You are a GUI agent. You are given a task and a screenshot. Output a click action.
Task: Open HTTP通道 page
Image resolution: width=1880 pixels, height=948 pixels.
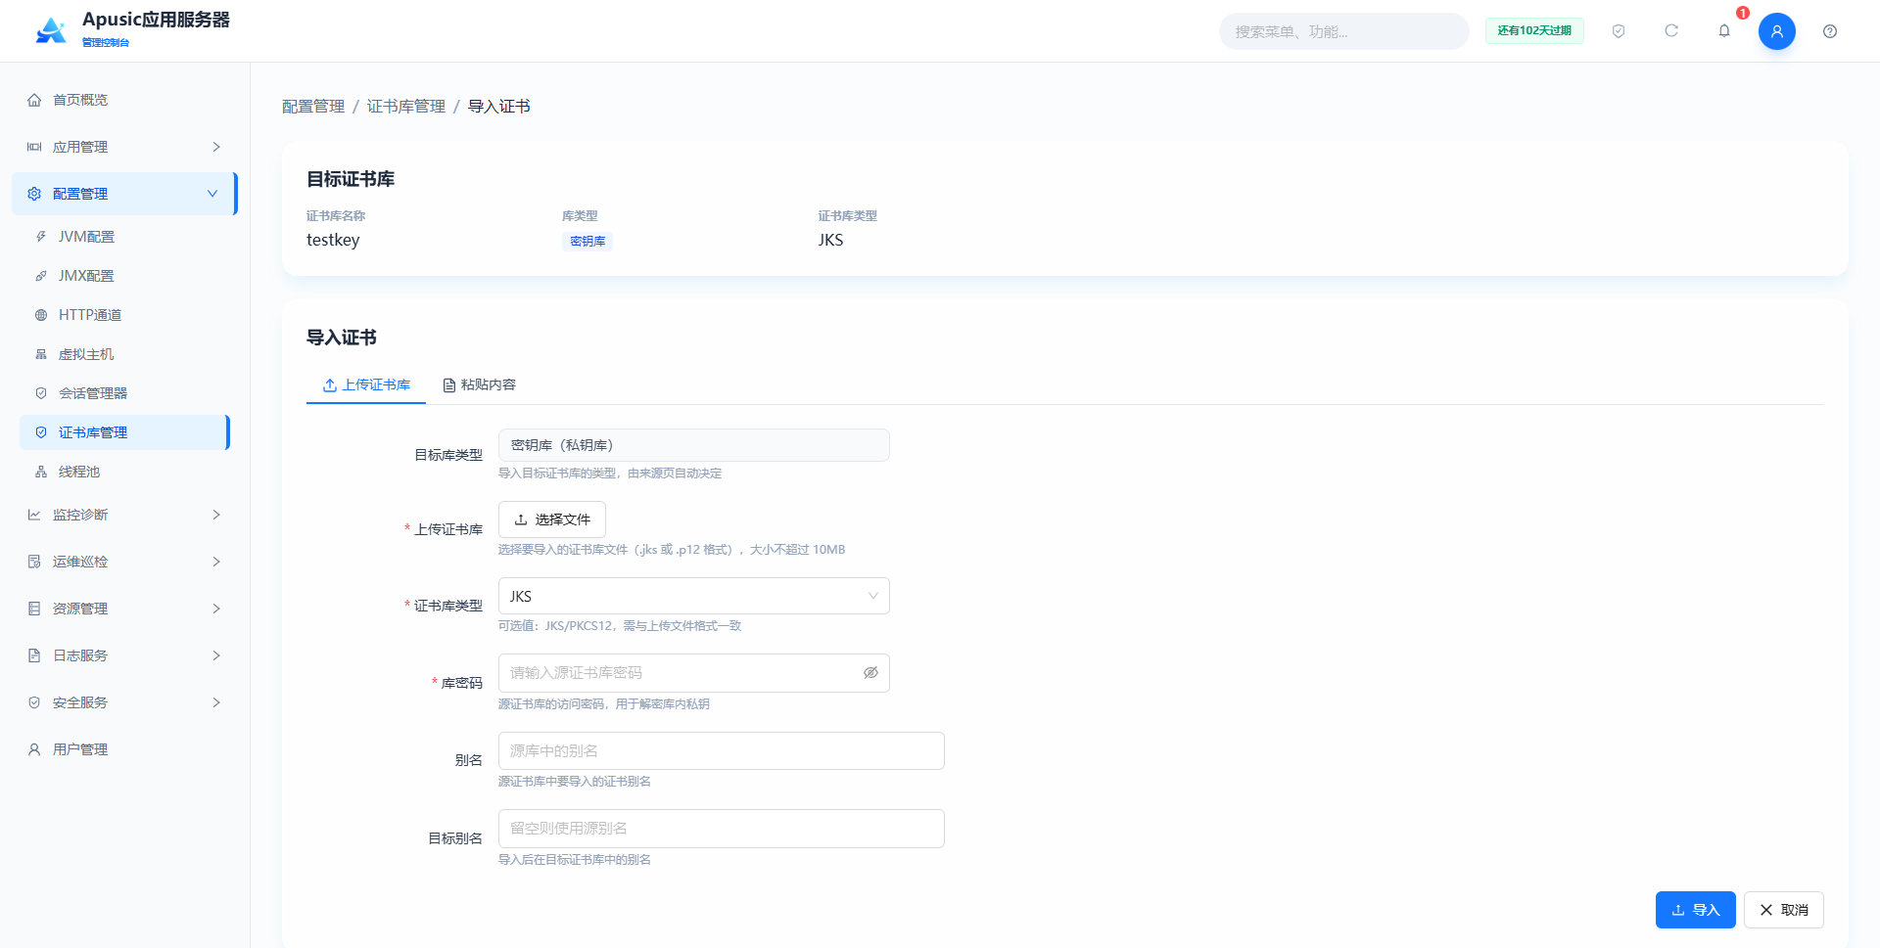124,315
